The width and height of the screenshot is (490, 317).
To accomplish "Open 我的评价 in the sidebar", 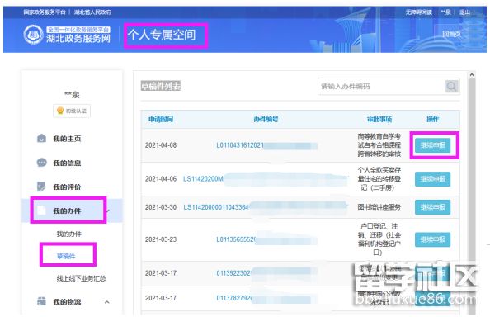I will 67,187.
